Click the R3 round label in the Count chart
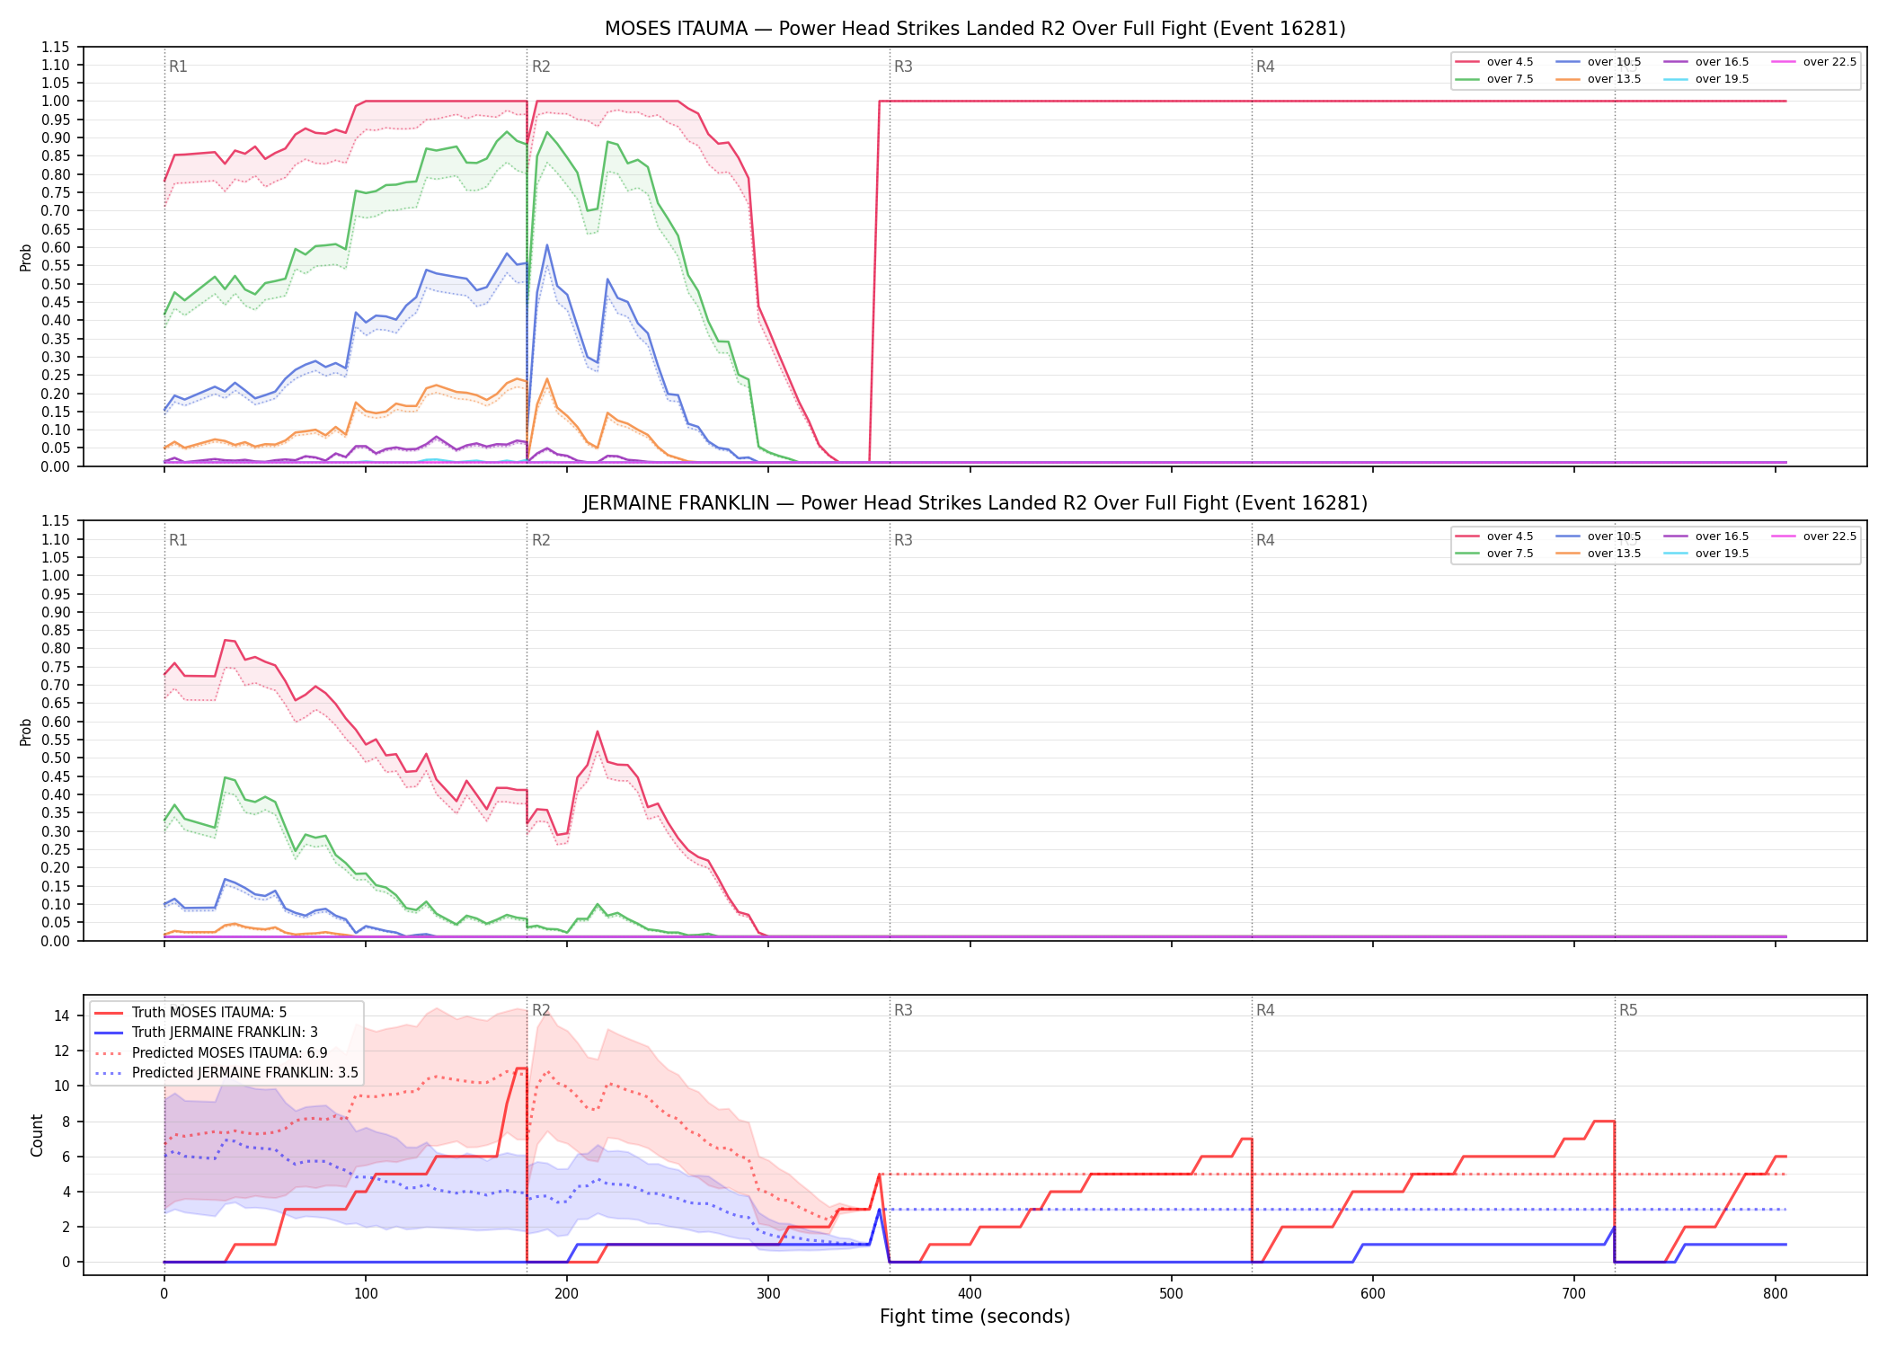 point(903,1010)
